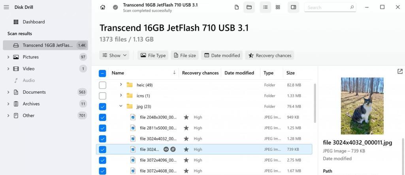The image size is (405, 175).
Task: Open the hamburger menu next to Disk Drill
Action: (6, 7)
